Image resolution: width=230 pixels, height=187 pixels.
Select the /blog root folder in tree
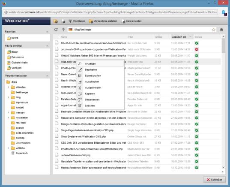(12, 82)
